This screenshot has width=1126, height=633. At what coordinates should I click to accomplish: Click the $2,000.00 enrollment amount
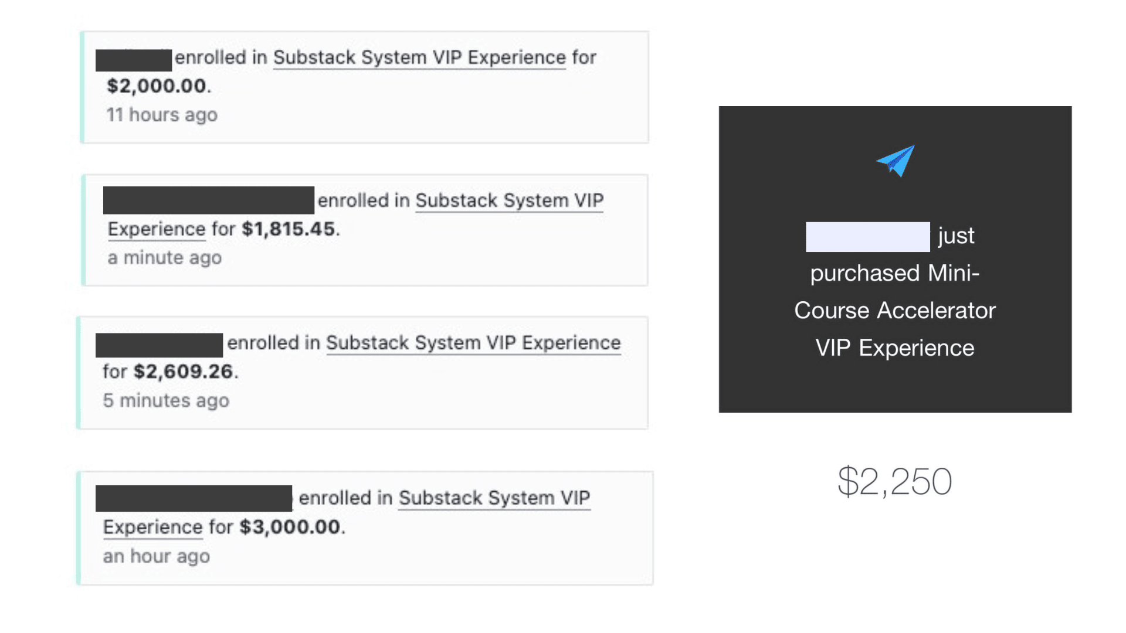point(157,86)
